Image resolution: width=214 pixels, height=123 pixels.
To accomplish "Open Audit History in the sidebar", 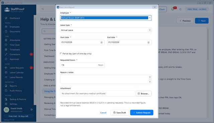I will click(16, 91).
